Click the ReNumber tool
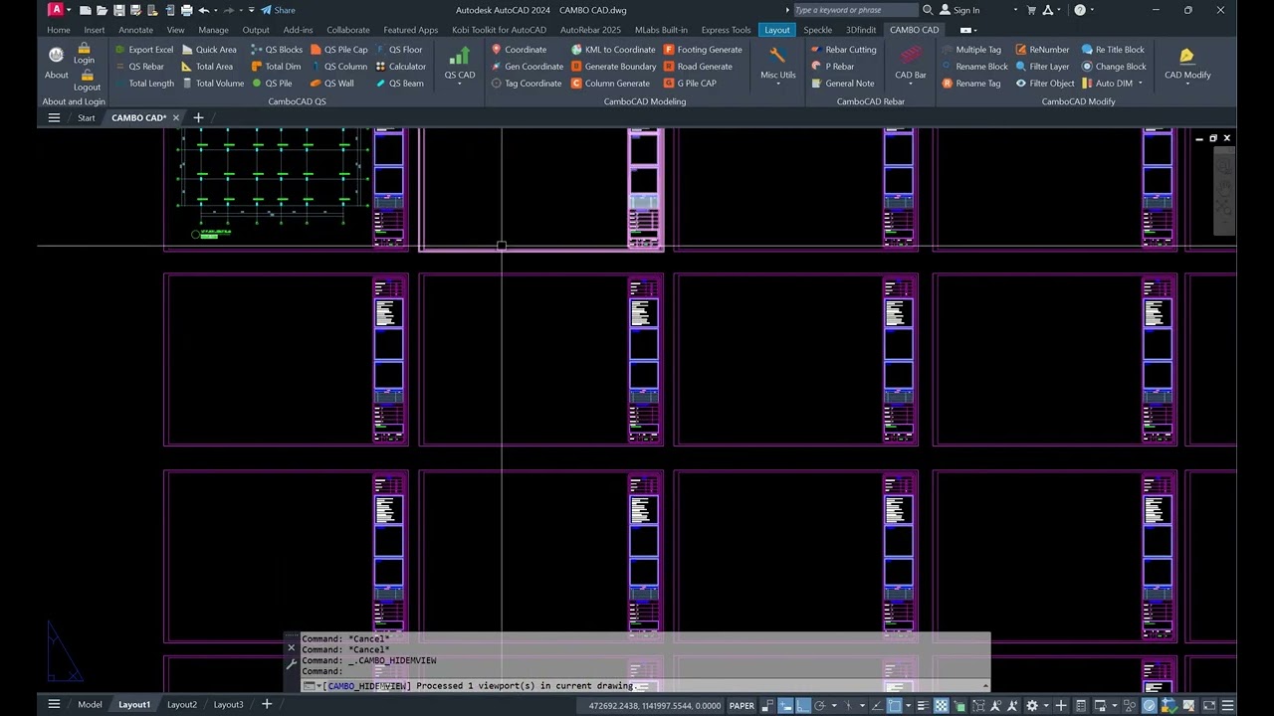1274x716 pixels. (x=1042, y=50)
